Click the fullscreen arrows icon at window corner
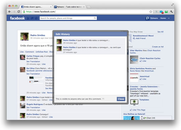Screen dimensions: 181x130 coord(173,5)
